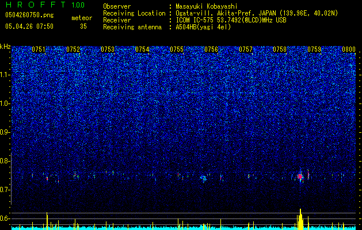Viewport: 362px width, 230px height.
Task: Click the 'meteor' label
Action: click(82, 18)
